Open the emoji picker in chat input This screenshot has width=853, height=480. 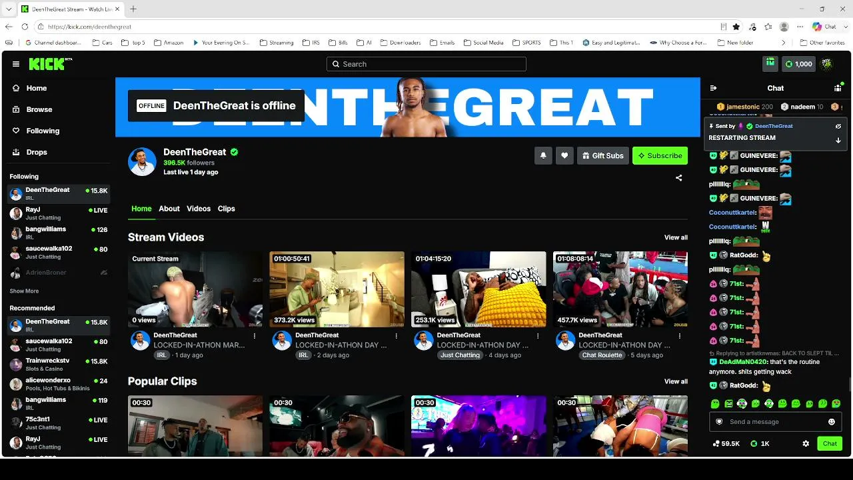point(832,422)
